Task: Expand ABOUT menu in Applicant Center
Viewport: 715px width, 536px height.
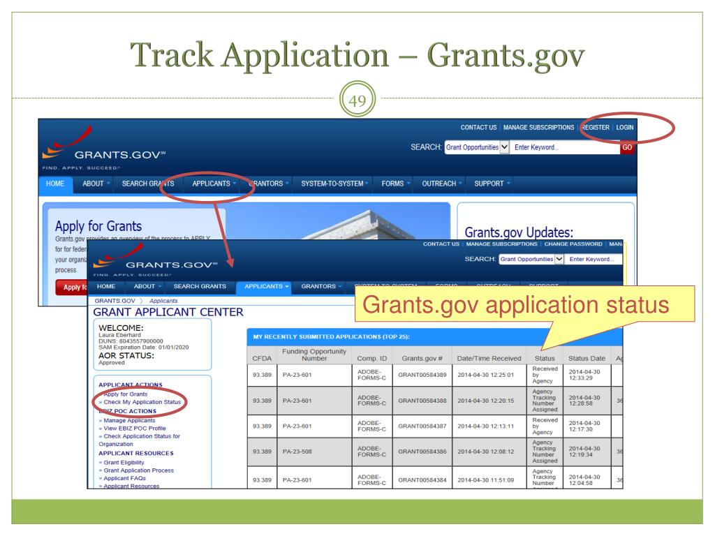Action: (x=147, y=286)
